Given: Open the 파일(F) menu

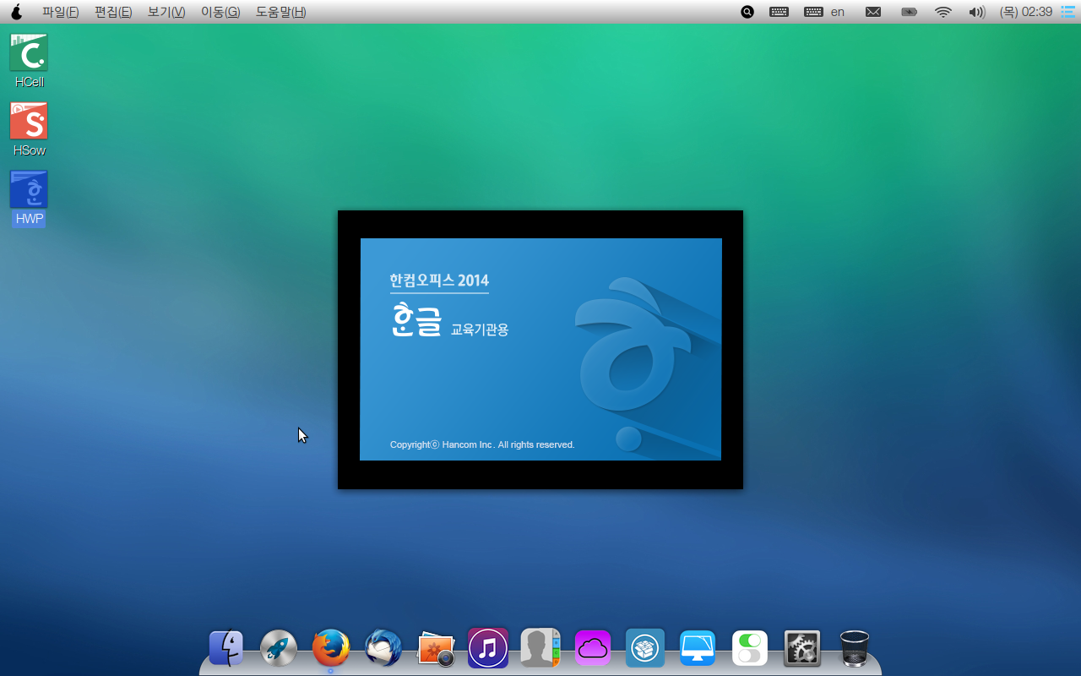Looking at the screenshot, I should [61, 12].
